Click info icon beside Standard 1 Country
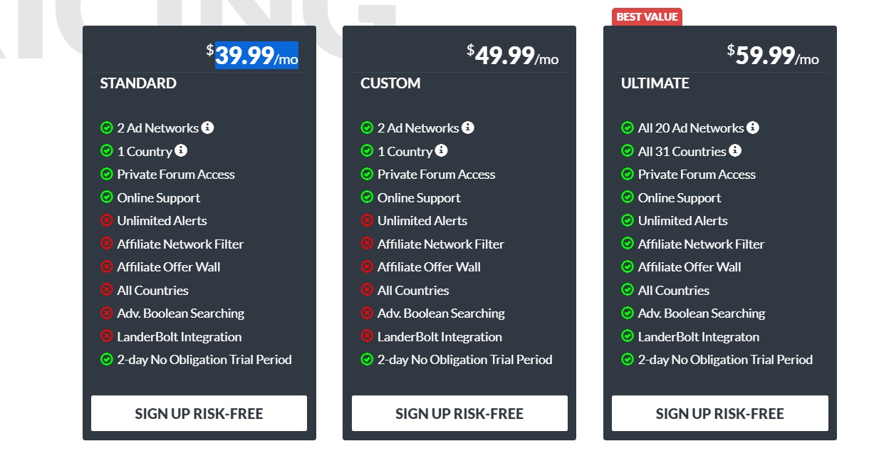869x456 pixels. pos(181,150)
